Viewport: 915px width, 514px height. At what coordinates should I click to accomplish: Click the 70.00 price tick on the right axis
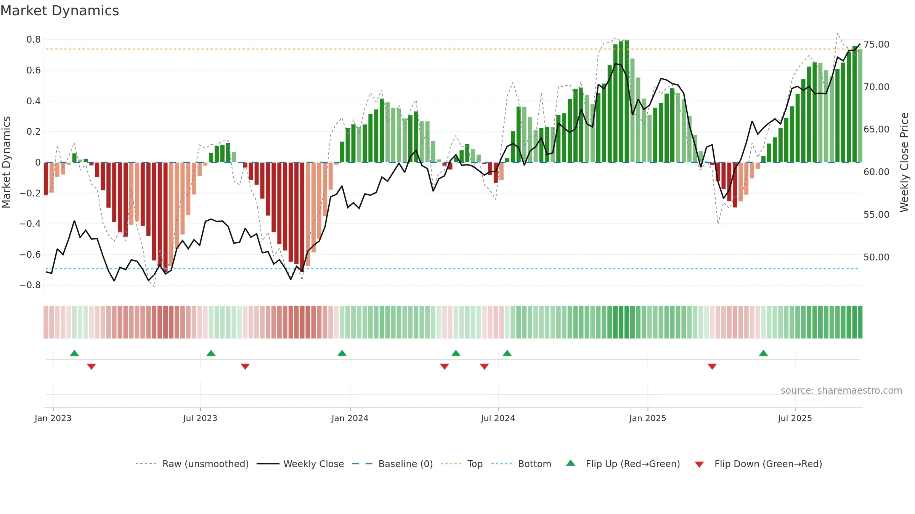pyautogui.click(x=876, y=87)
